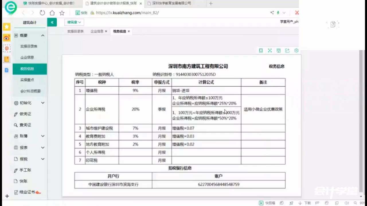
Task: Click the share icon in address bar
Action: click(x=272, y=13)
